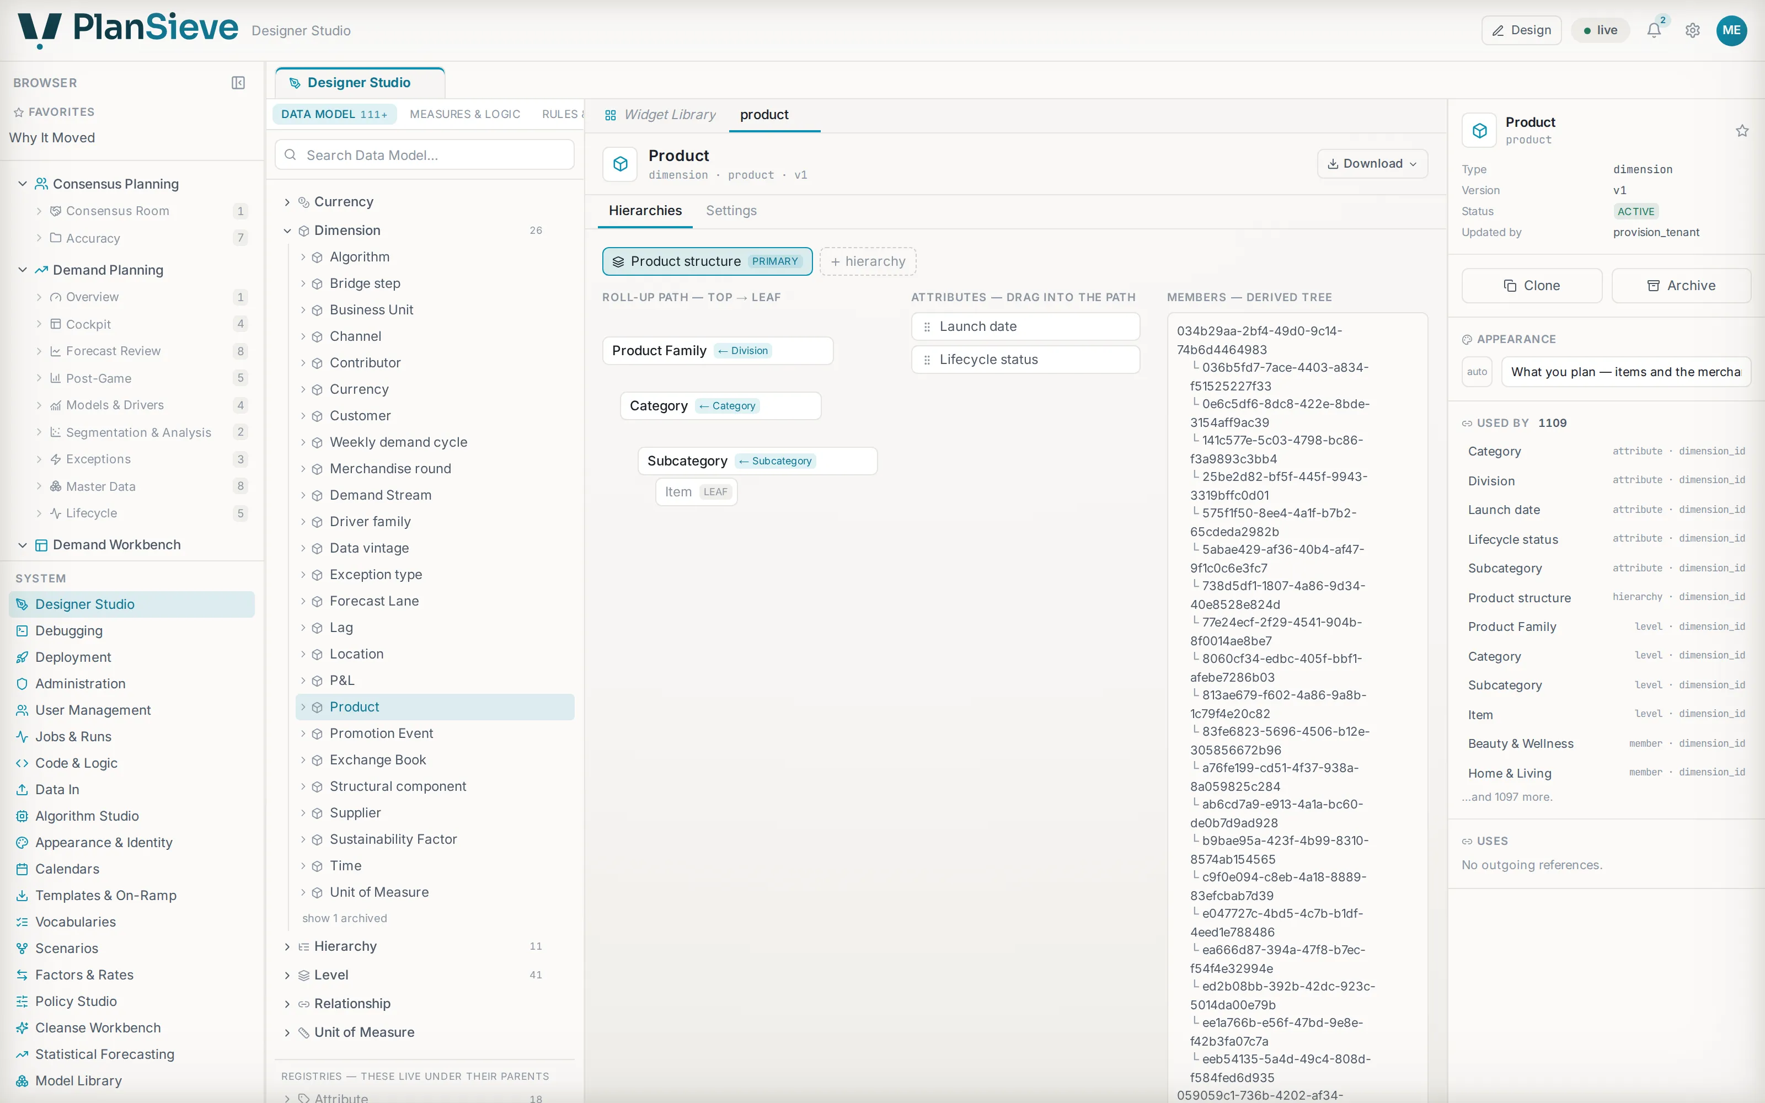Screen dimensions: 1765x1103
Task: Collapse the Consensus Planning section
Action: [x=22, y=183]
